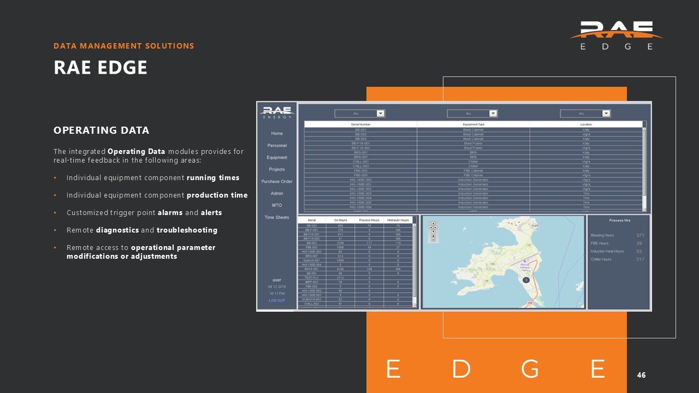699x393 pixels.
Task: Open Personnel in the sidebar menu
Action: [277, 145]
